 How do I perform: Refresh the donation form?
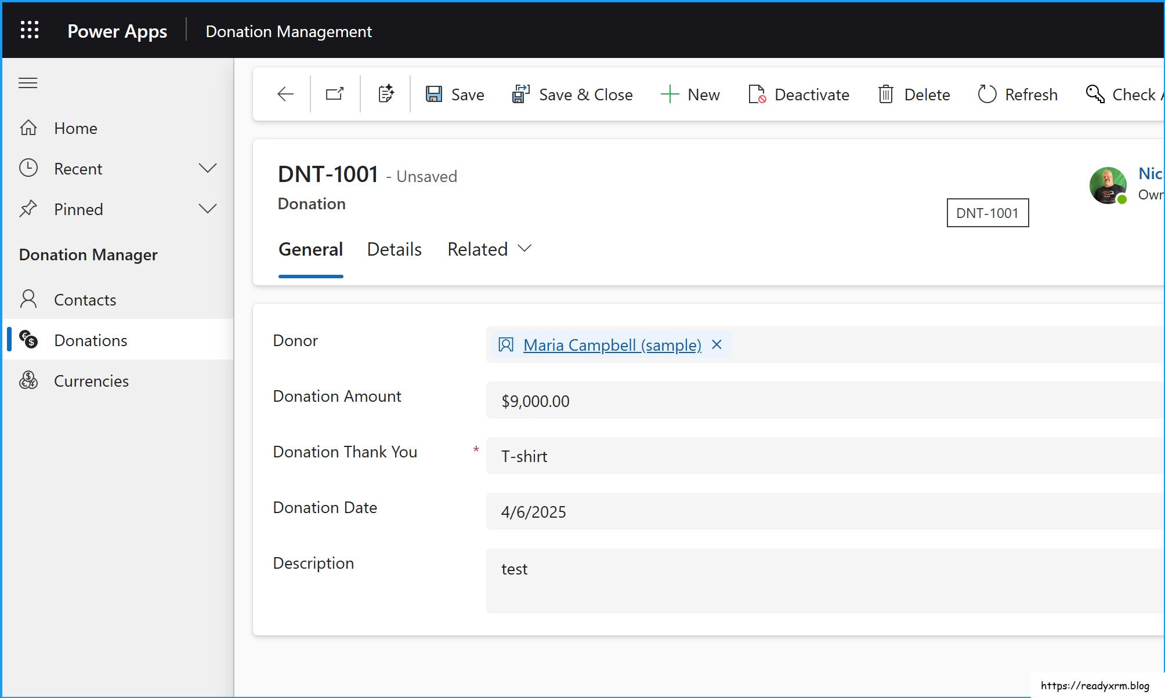[1018, 94]
